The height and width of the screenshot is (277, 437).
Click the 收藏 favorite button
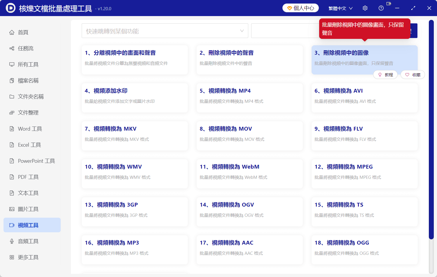[413, 75]
